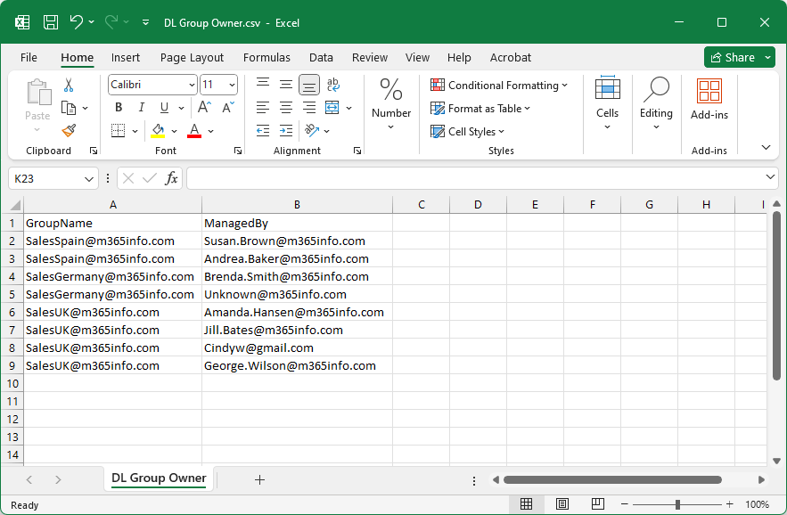Click the Wrap Text icon
This screenshot has height=515, width=787.
333,85
